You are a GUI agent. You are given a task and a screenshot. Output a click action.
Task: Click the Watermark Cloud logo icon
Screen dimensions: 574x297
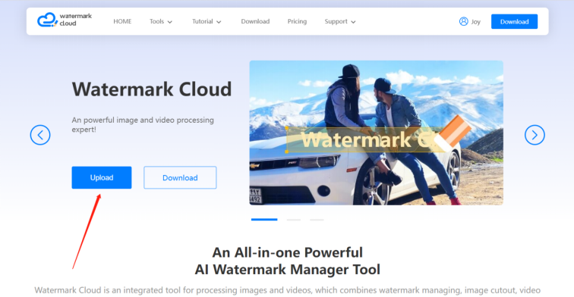click(47, 20)
